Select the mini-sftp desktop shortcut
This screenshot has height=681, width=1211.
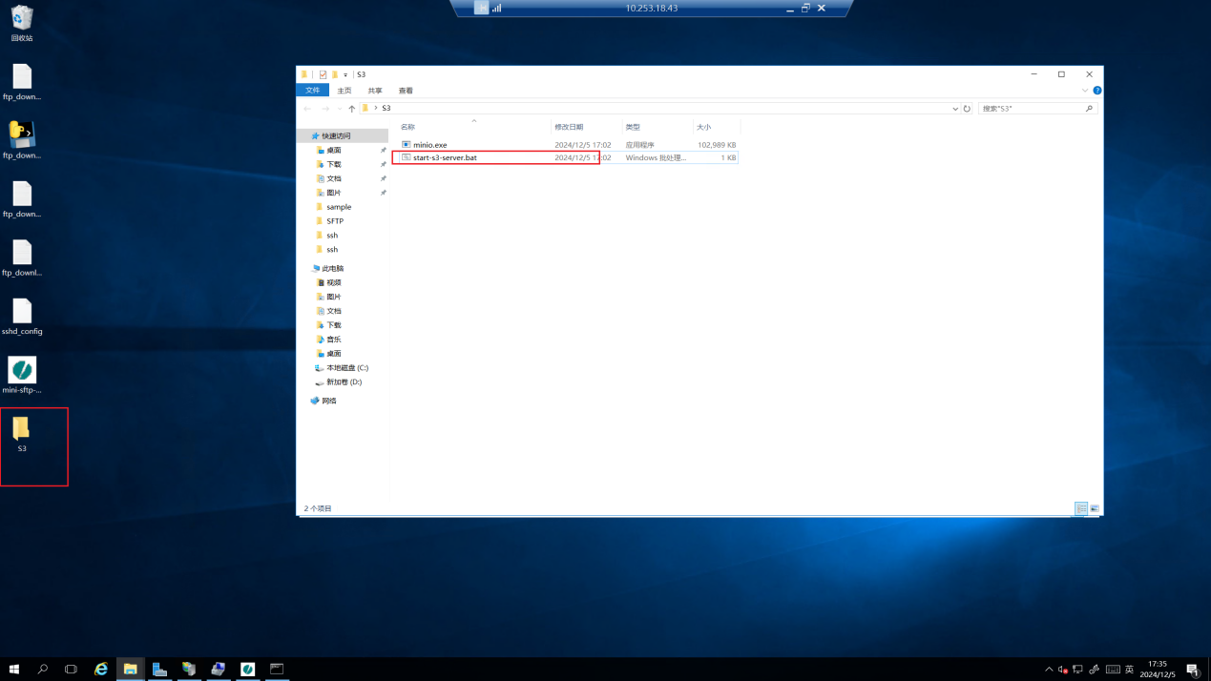pos(22,376)
